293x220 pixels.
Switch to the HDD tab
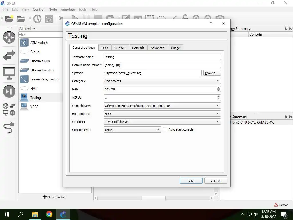[105, 48]
